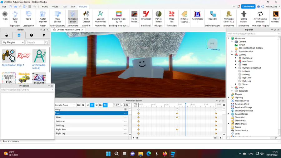Open Animation Editor panel options dropdown
This screenshot has width=281, height=158.
(217, 101)
